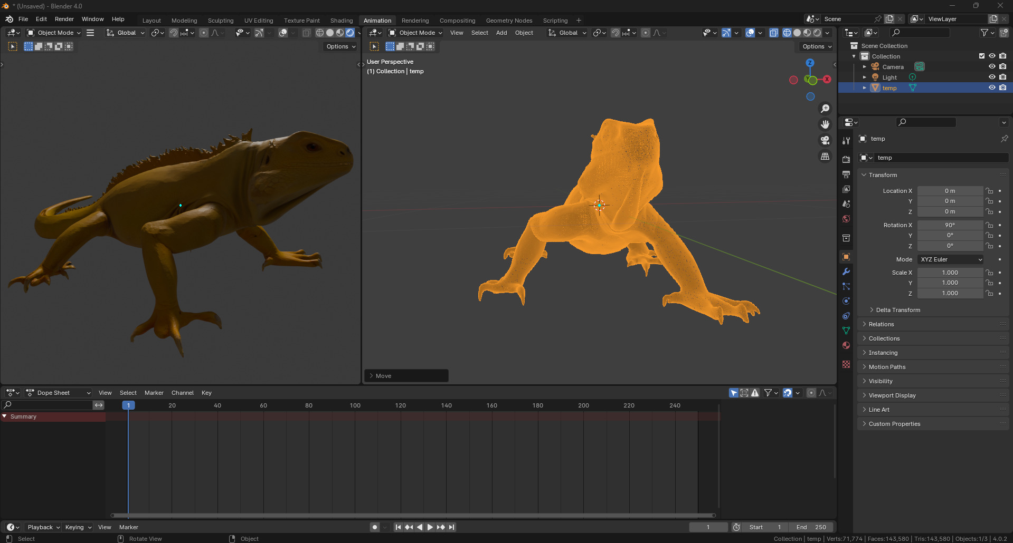Click the Location X value field
The width and height of the screenshot is (1013, 543).
coord(950,191)
